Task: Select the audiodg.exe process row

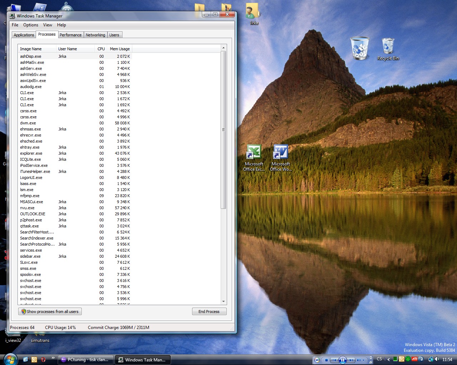Action: coord(75,87)
